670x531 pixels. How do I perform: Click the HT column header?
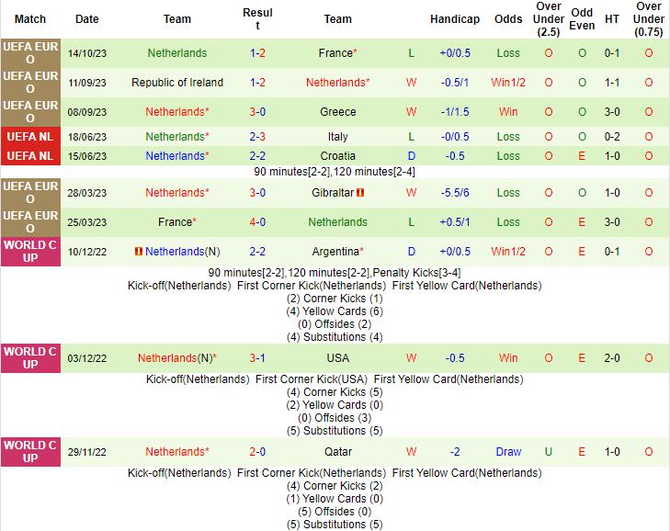612,19
